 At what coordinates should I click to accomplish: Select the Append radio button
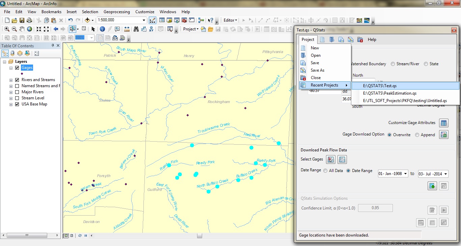(x=417, y=135)
